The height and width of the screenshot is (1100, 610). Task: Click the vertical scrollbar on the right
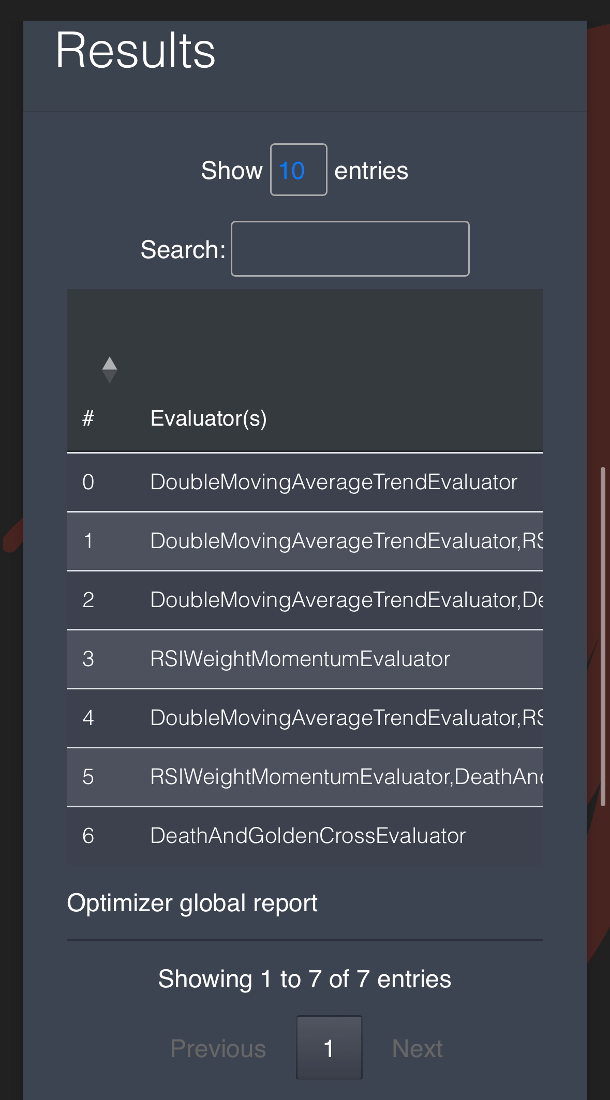point(602,636)
